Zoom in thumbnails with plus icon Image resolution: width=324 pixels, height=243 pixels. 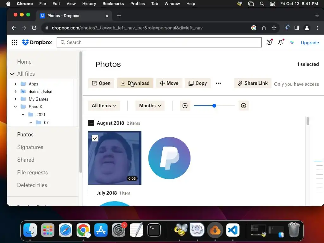243,106
